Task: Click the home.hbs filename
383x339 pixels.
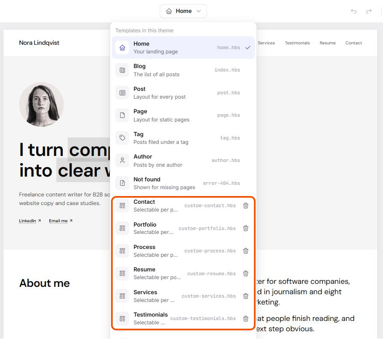Action: coord(229,47)
